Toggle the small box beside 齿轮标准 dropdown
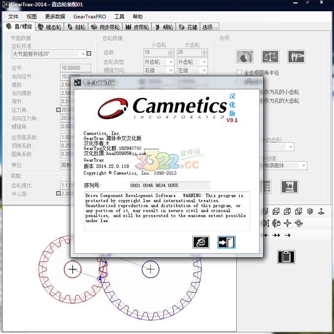 (x=89, y=53)
